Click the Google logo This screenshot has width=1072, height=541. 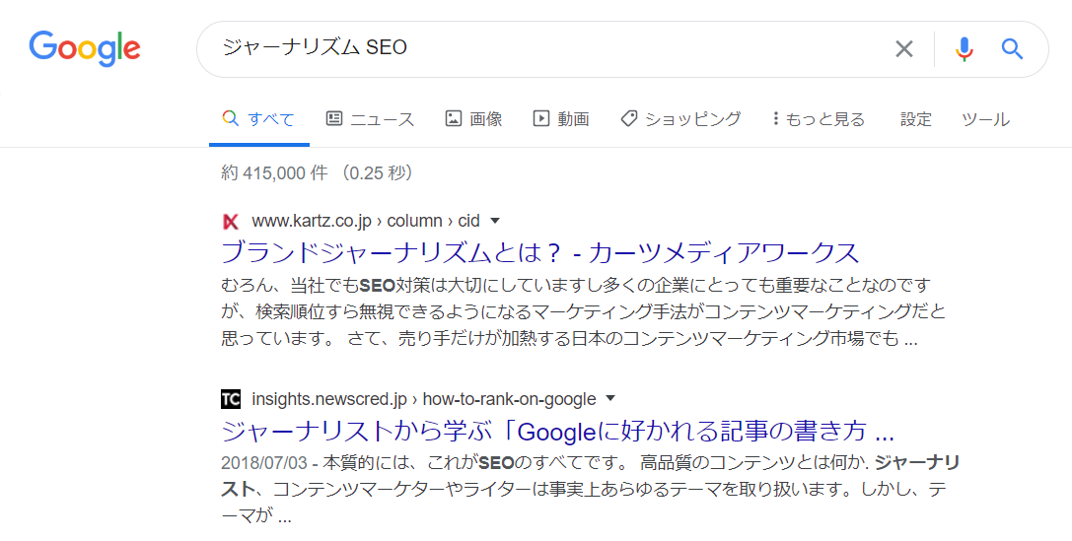point(85,48)
